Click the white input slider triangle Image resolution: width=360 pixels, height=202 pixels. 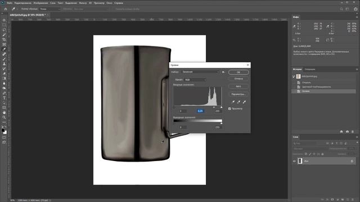(222, 107)
